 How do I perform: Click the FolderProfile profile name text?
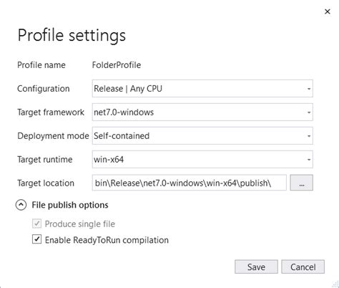pos(117,65)
